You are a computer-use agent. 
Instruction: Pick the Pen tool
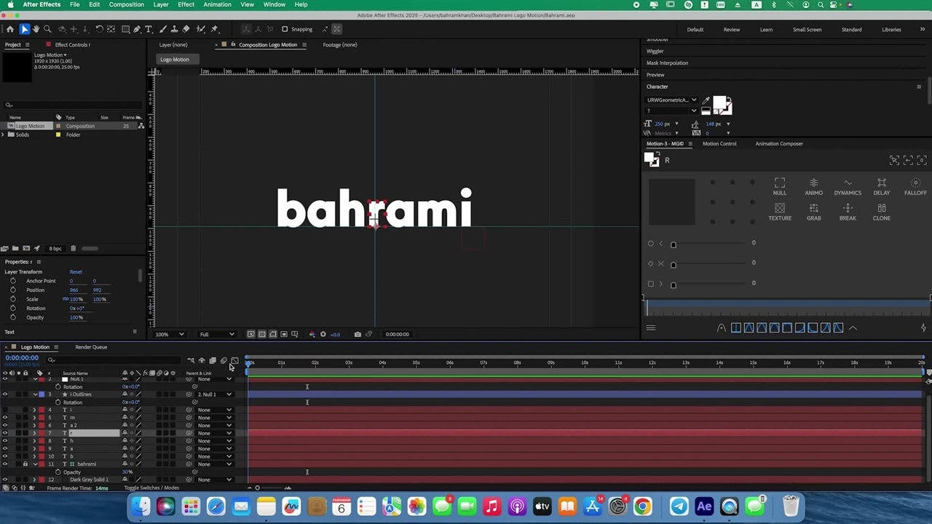coord(136,29)
